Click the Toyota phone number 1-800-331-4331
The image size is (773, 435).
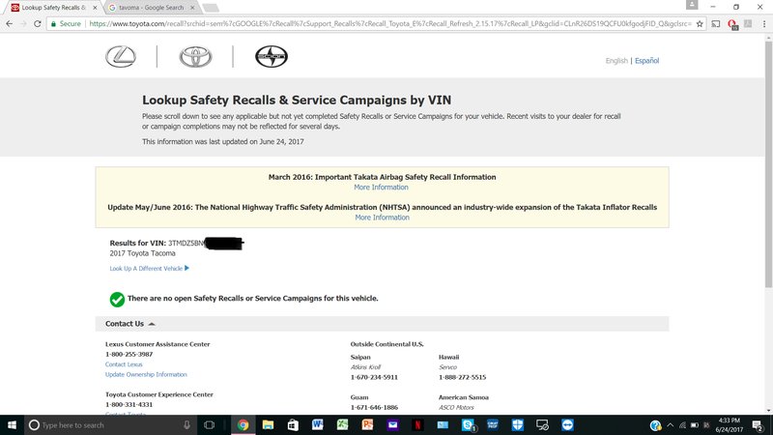pos(129,404)
